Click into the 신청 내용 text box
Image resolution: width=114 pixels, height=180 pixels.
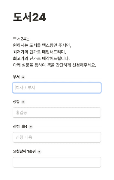click(x=57, y=137)
